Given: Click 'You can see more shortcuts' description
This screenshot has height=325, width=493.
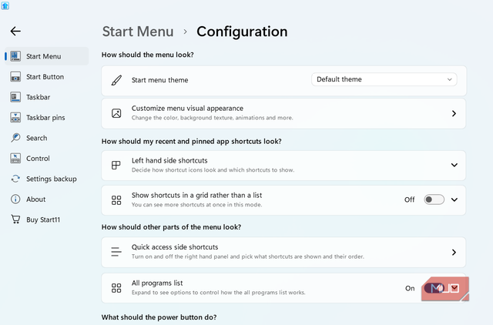Looking at the screenshot, I should 197,205.
